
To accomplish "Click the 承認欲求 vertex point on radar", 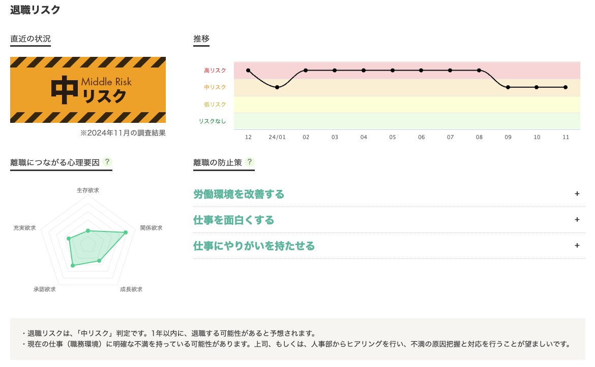I will click(x=73, y=265).
